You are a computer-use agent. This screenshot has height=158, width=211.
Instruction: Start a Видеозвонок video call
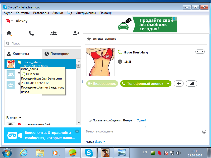[102, 83]
